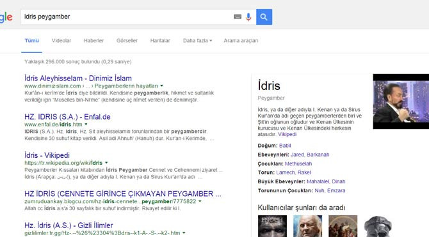Image resolution: width=429 pixels, height=237 pixels.
Task: Open Hz. İdris (A.S.) - Gizli İlimler result
Action: coord(69,226)
